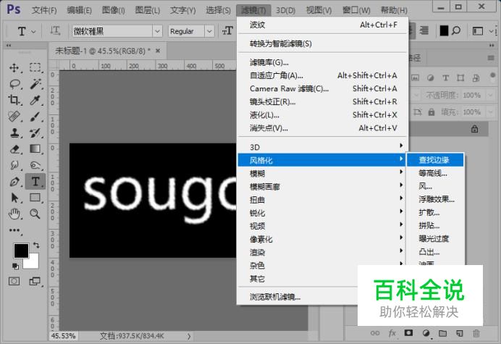The image size is (501, 344).
Task: Toggle the text layer filter icon
Action: 445,77
